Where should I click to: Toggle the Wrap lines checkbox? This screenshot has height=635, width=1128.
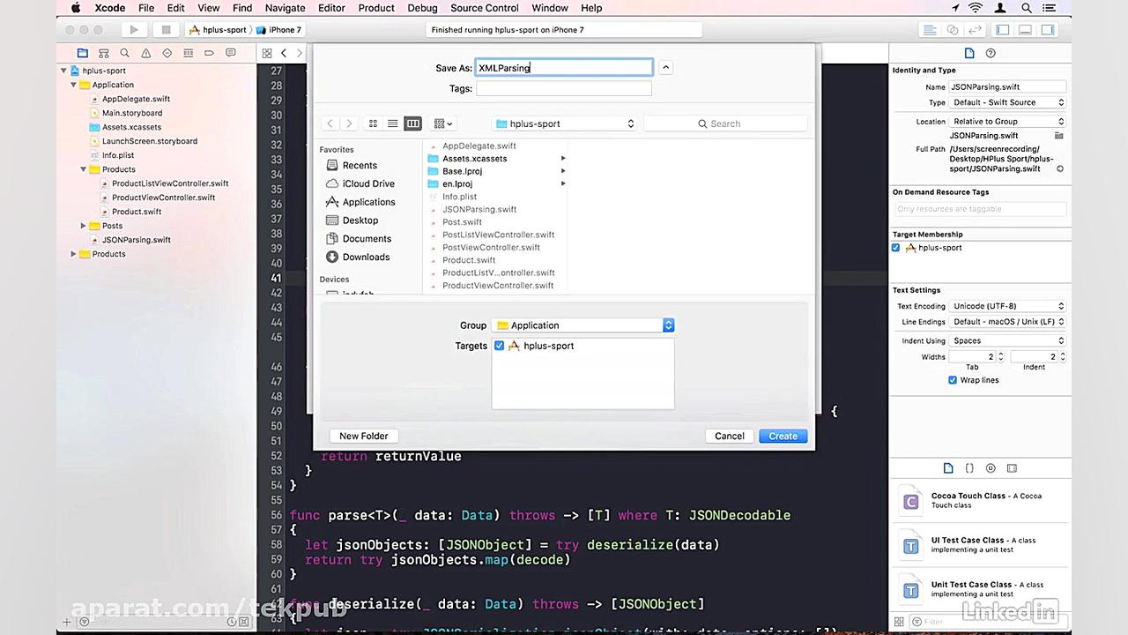(953, 379)
